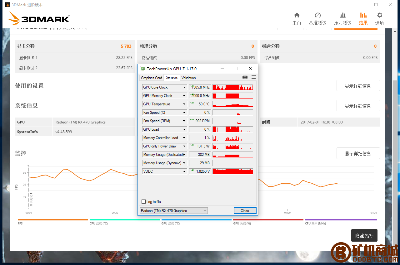Open GPU-Z hamburger menu icon

(x=253, y=77)
